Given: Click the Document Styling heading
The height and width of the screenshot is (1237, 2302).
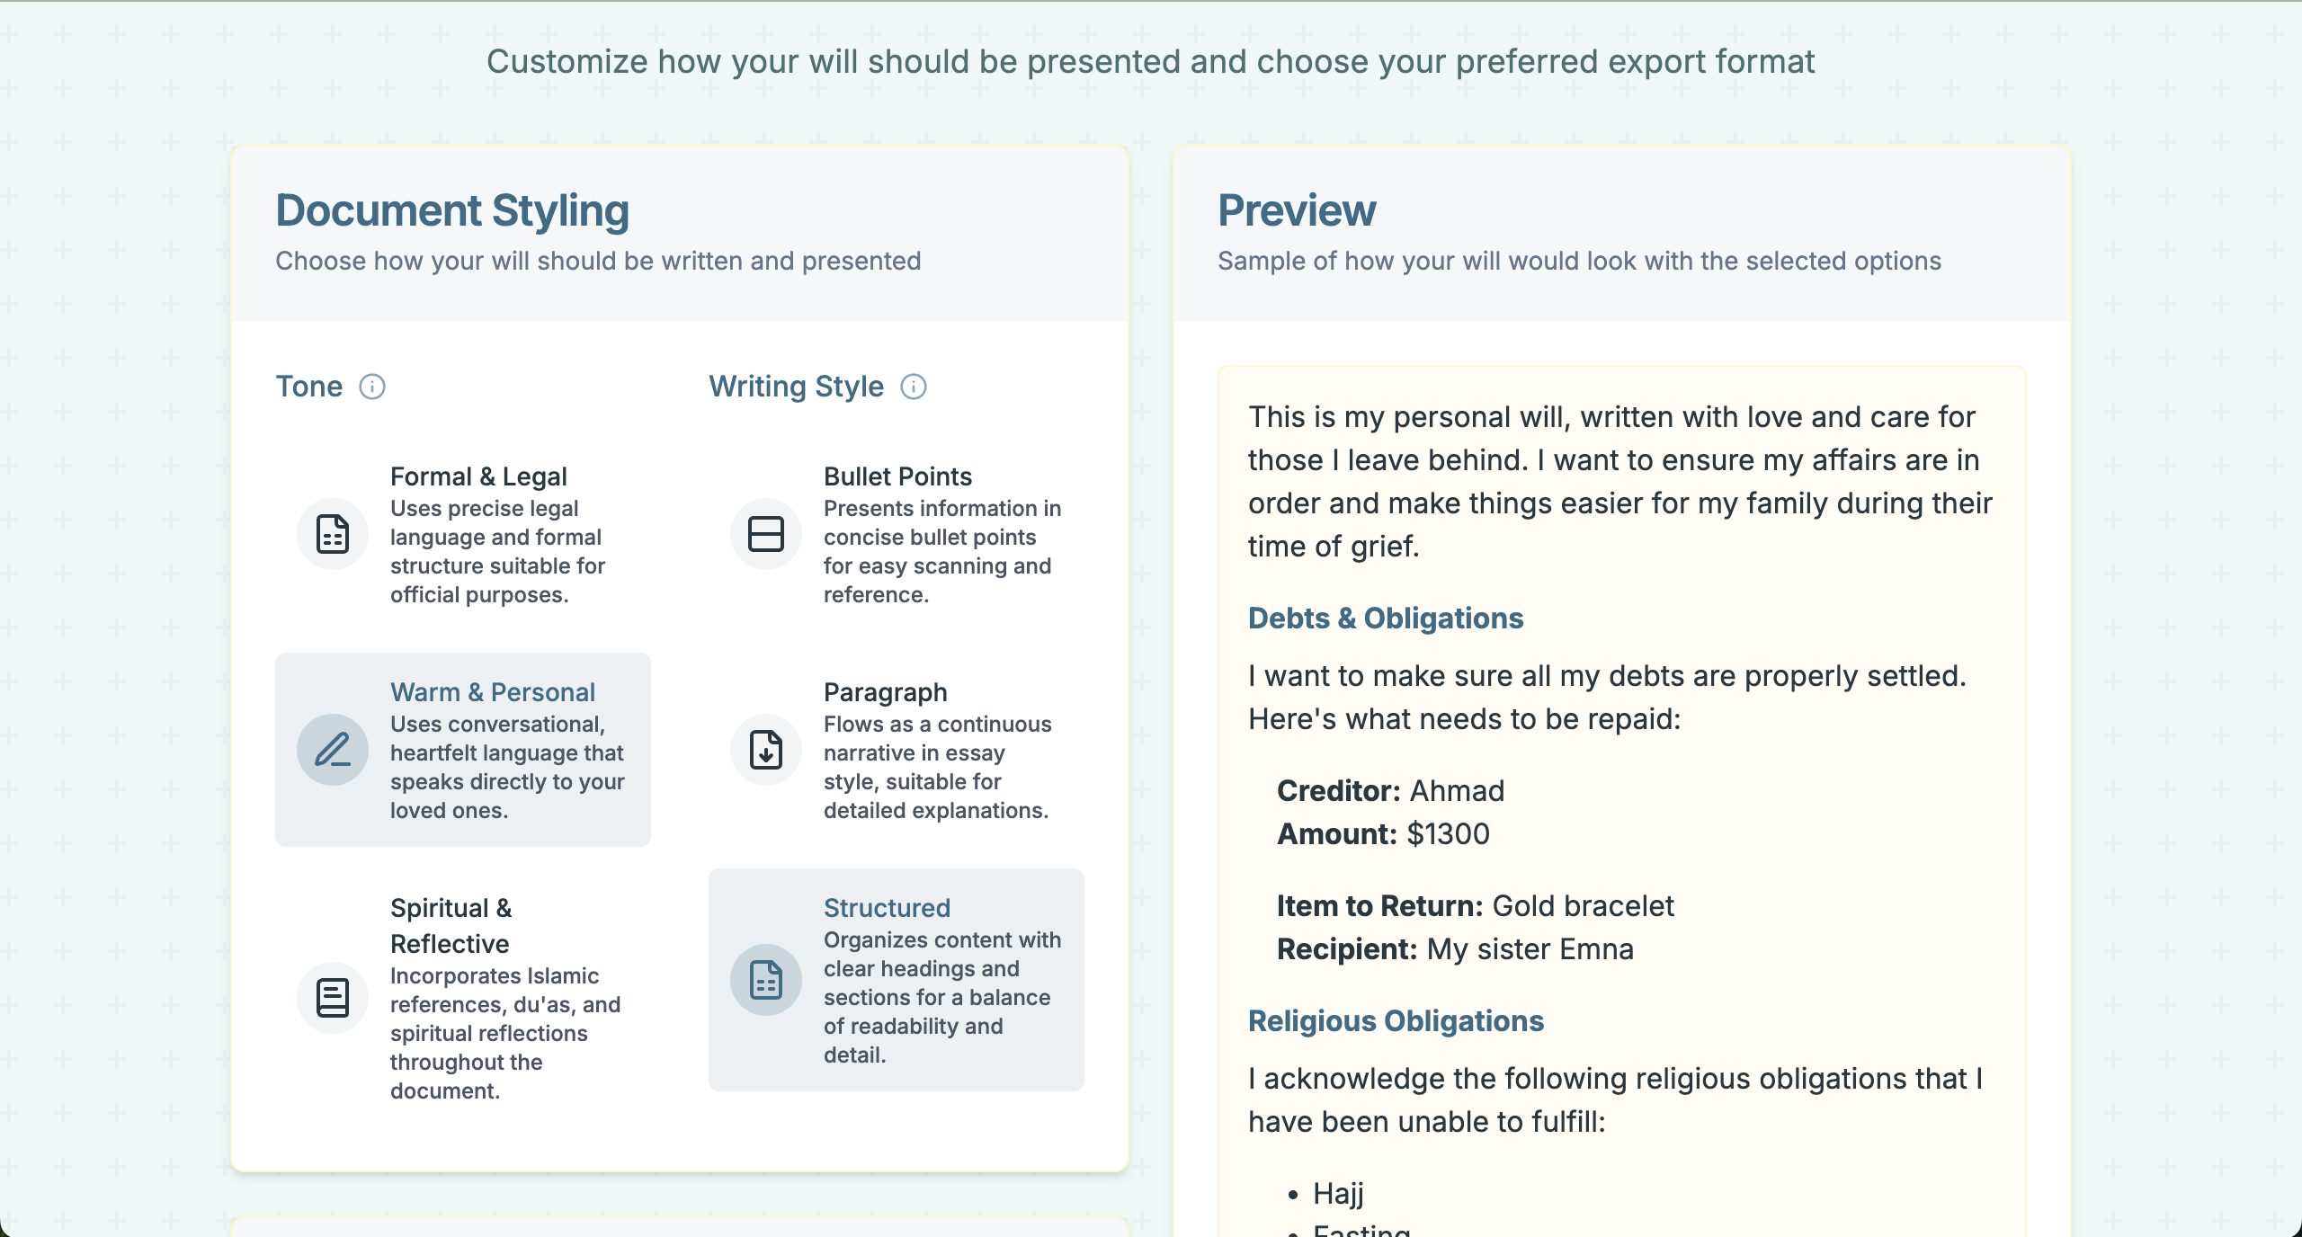Looking at the screenshot, I should pos(452,210).
